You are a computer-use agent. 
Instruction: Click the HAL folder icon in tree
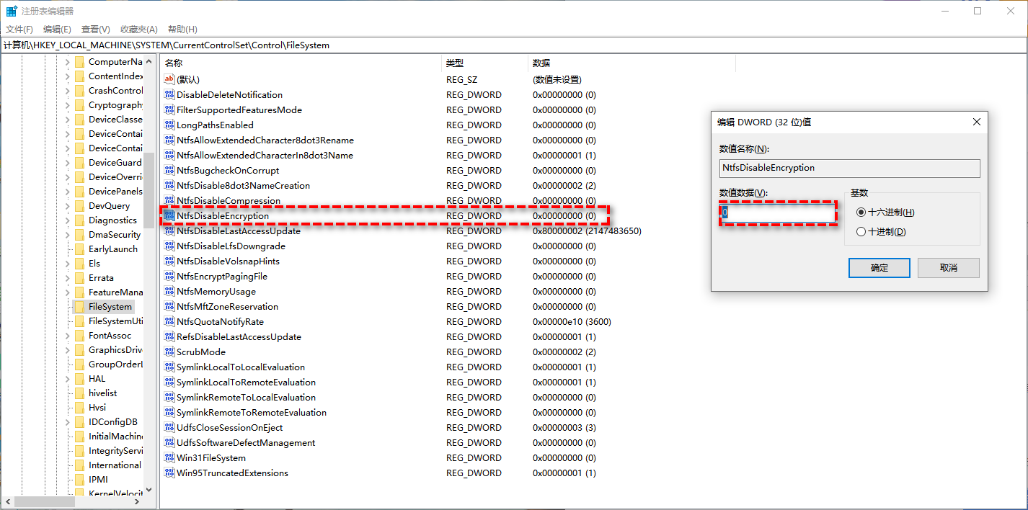[79, 379]
